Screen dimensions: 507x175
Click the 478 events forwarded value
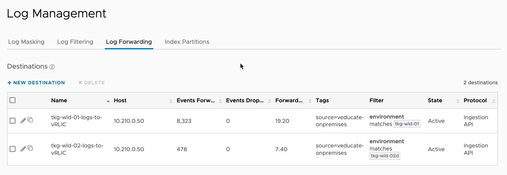tap(182, 149)
